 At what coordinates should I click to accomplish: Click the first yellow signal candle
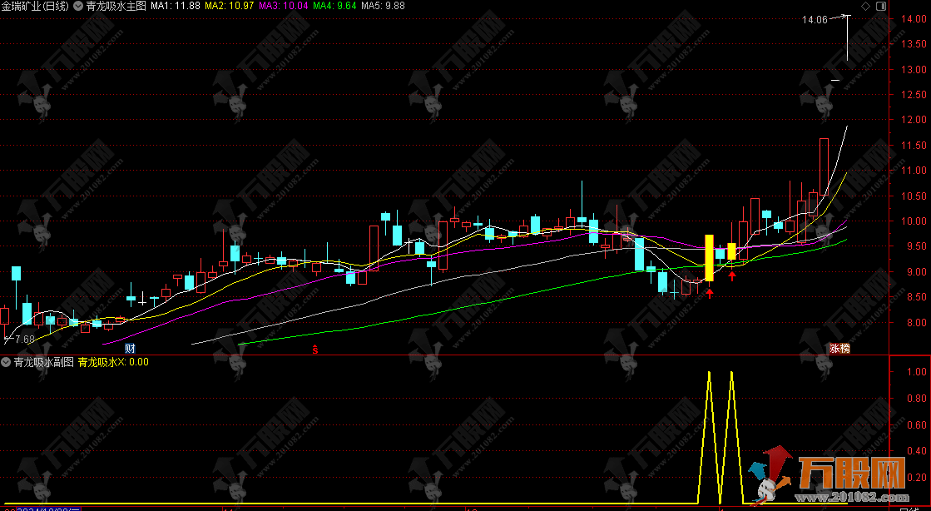click(709, 258)
